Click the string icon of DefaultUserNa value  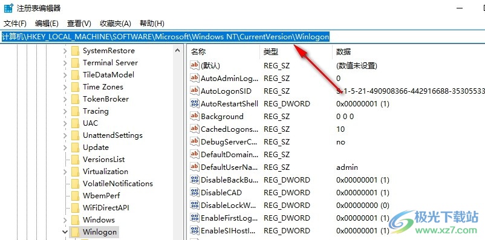[x=194, y=166]
